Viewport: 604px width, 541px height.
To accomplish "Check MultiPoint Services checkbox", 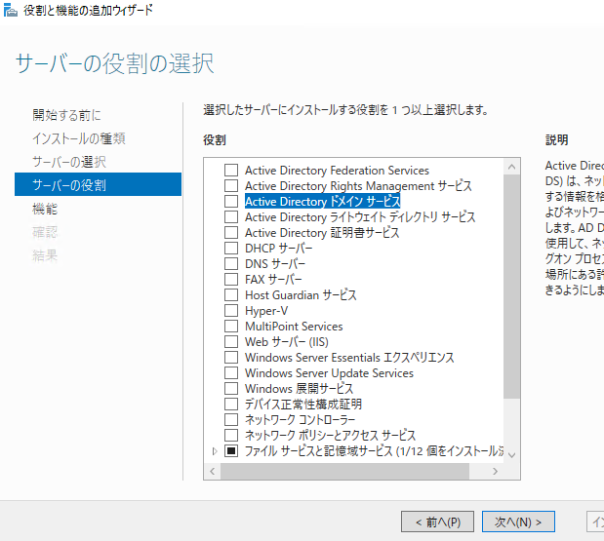I will pyautogui.click(x=231, y=327).
